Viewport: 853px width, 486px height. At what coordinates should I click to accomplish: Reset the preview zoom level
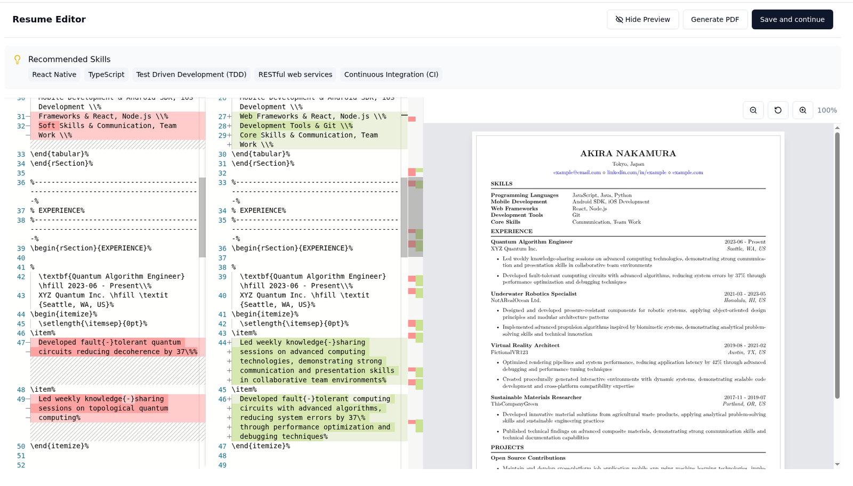tap(778, 110)
